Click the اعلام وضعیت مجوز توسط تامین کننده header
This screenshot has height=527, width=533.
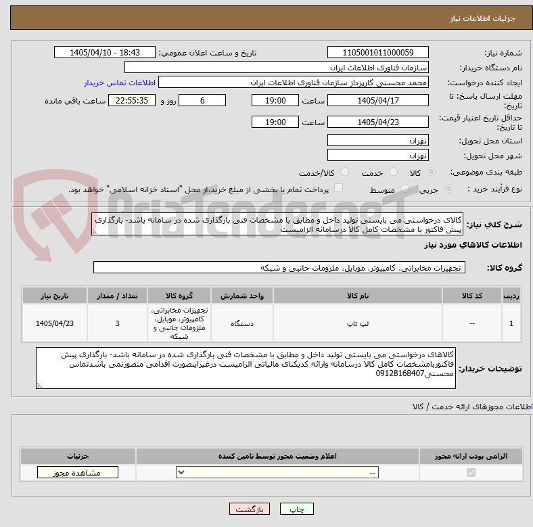tap(277, 456)
